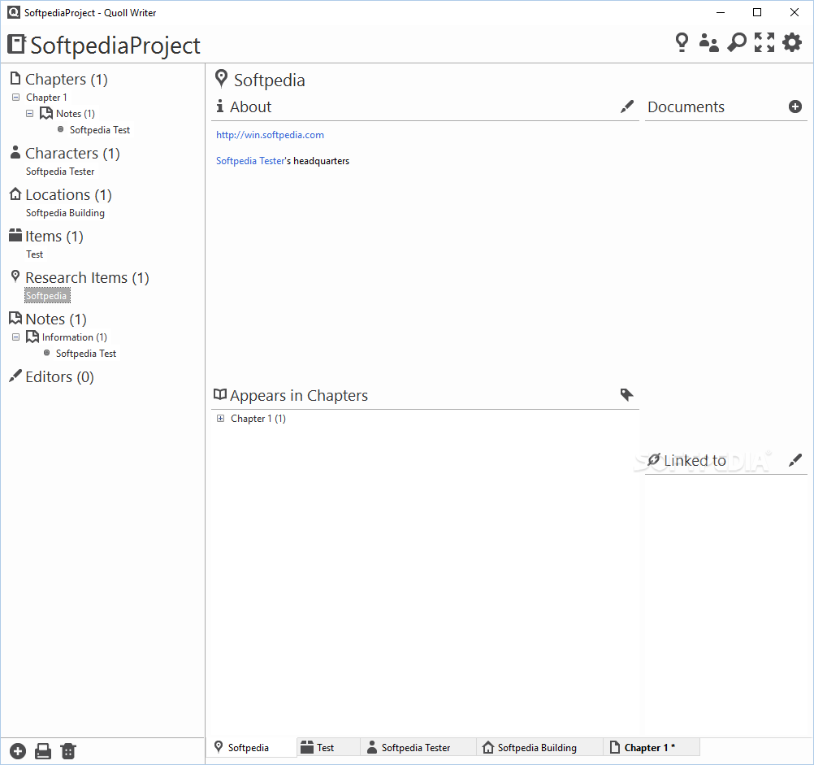The image size is (814, 765).
Task: Click the Editors pencil icon in sidebar
Action: [x=15, y=376]
